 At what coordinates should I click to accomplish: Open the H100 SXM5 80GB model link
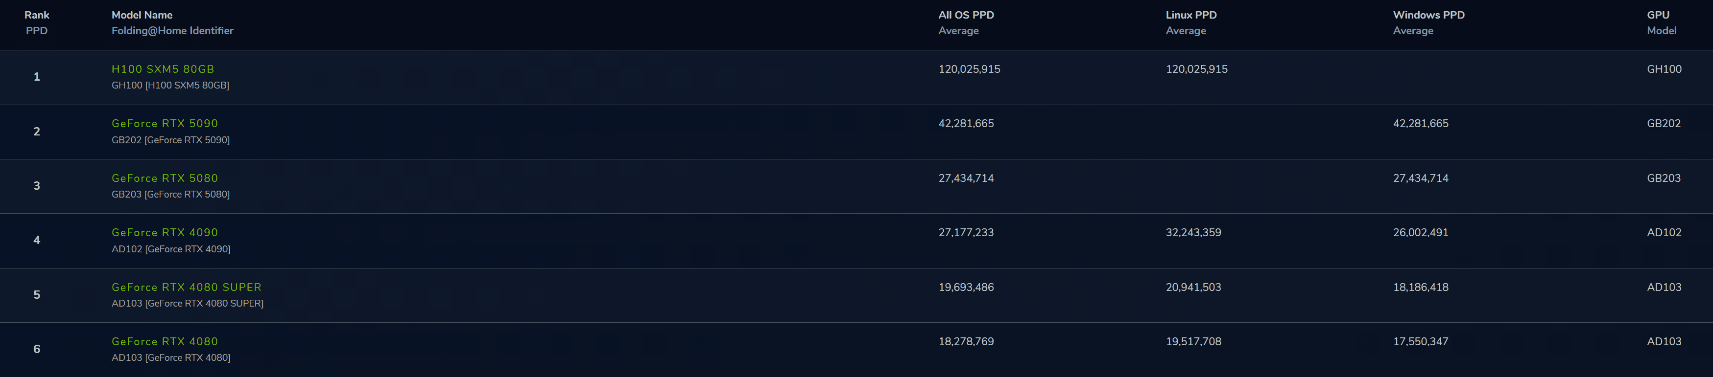click(163, 69)
